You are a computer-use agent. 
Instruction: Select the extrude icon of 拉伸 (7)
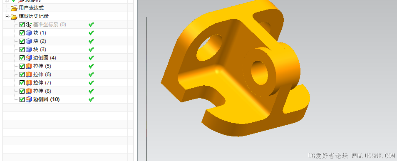pos(29,83)
